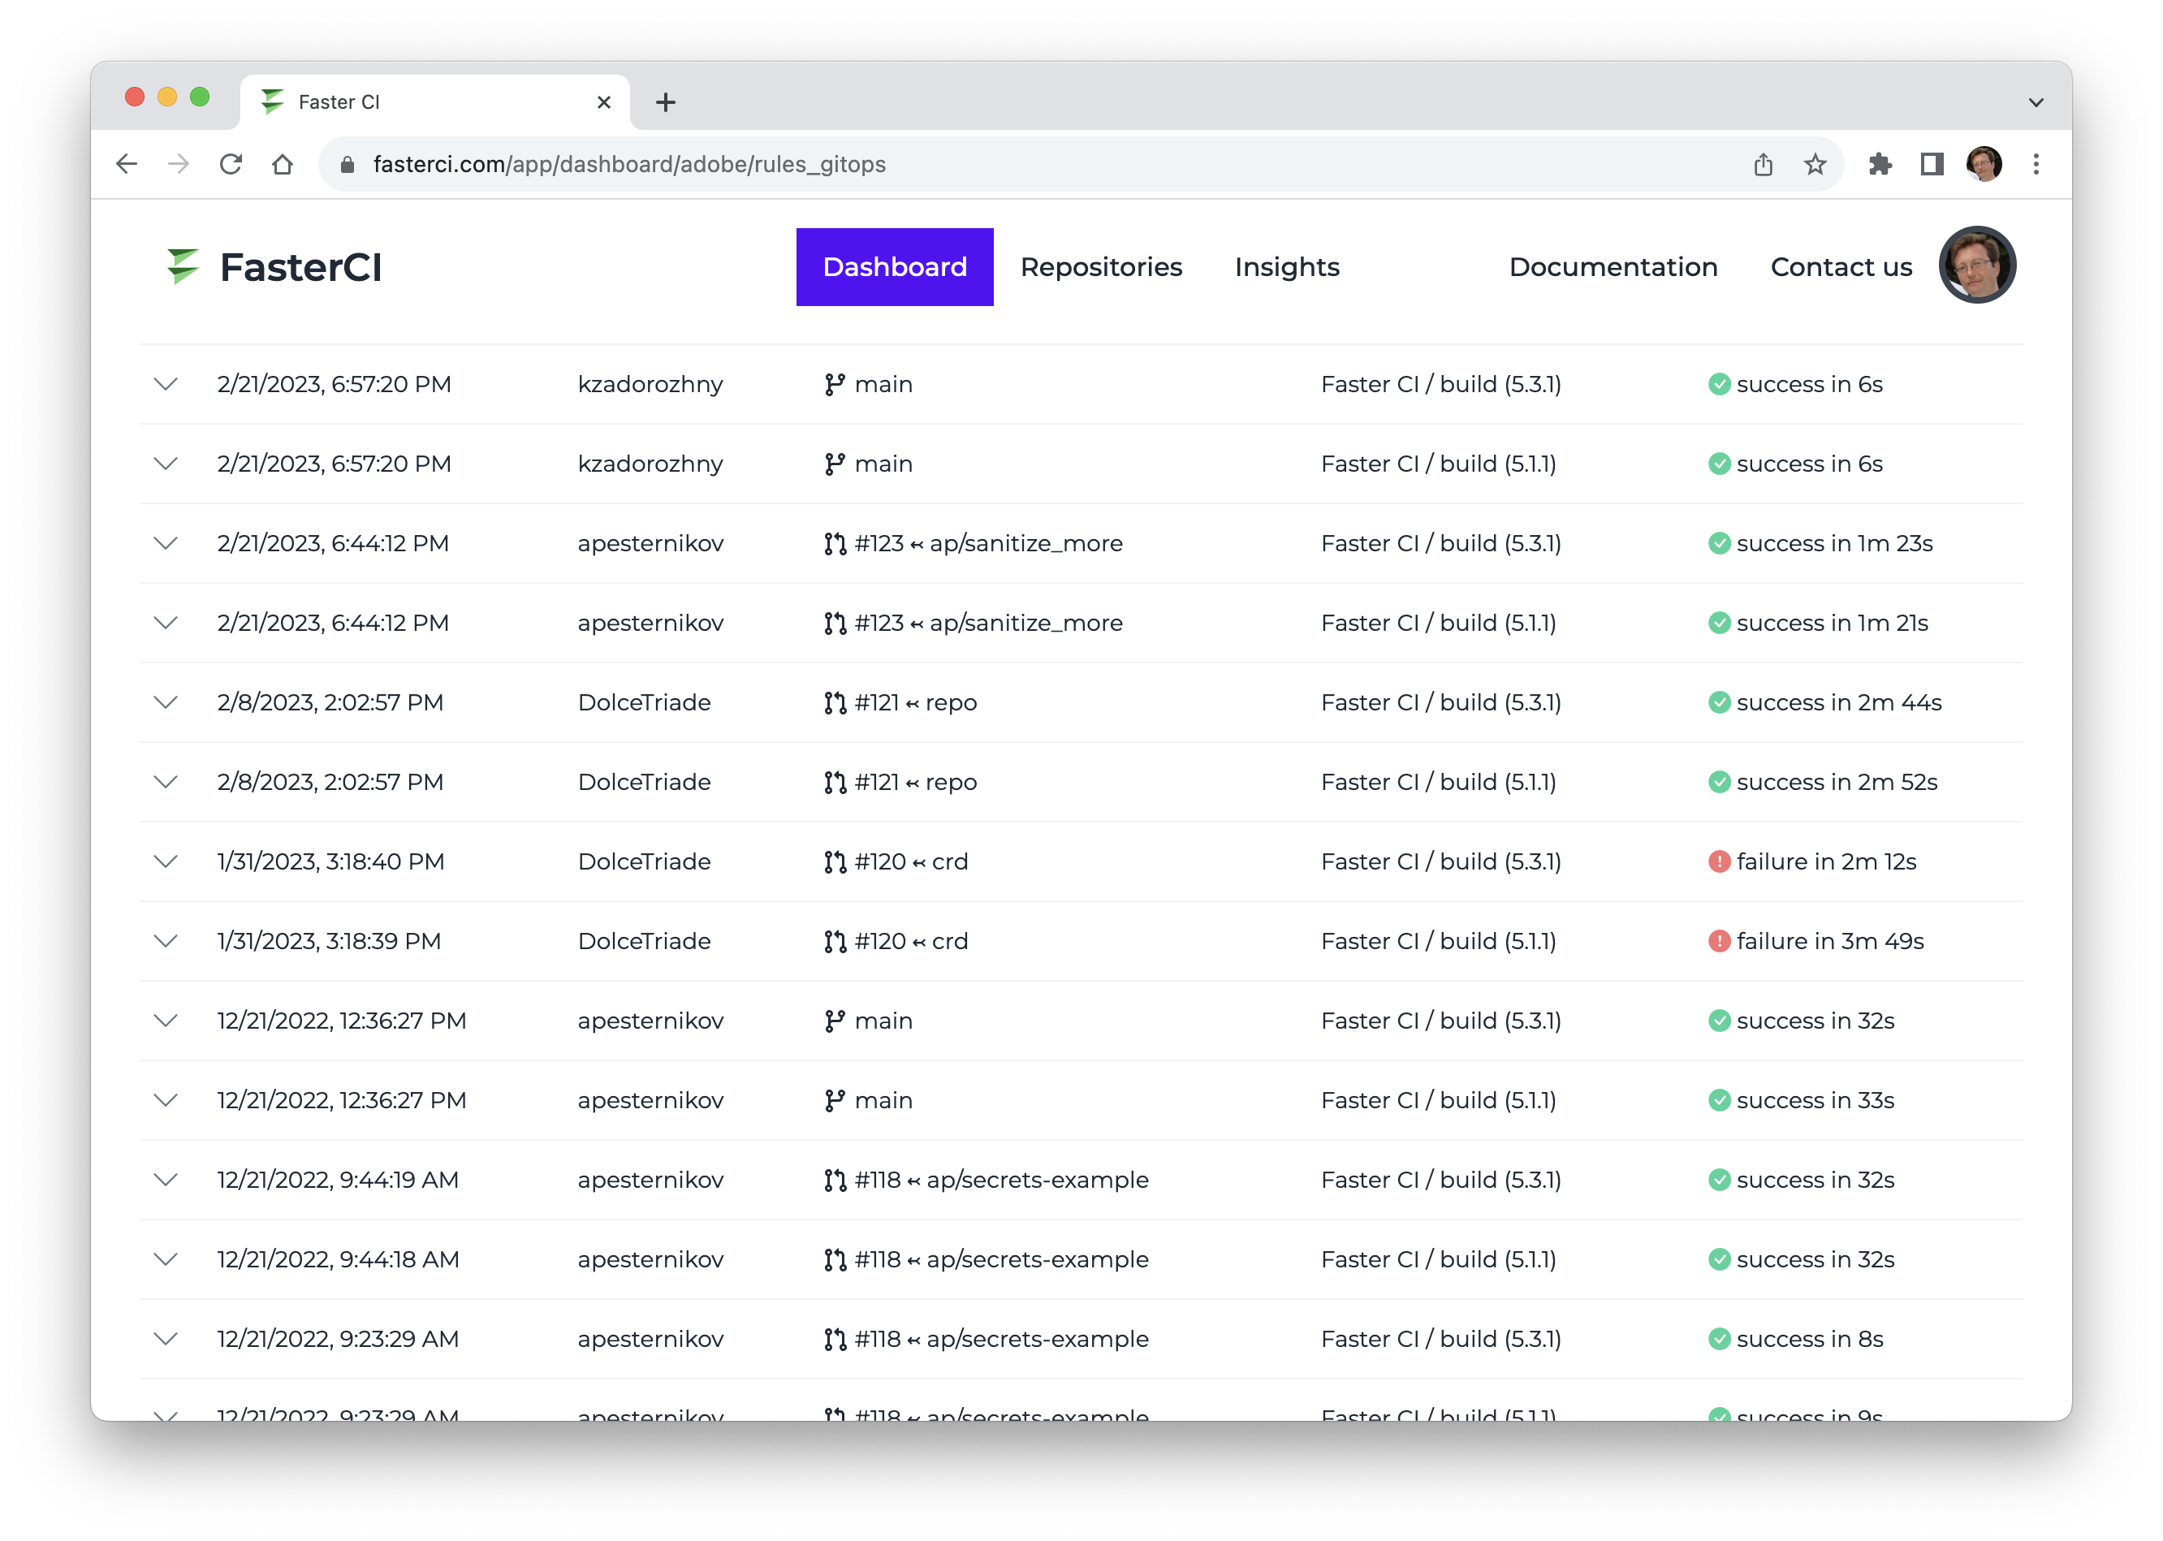Click the browser extensions puzzle icon
Viewport: 2163px width, 1541px height.
[1880, 164]
